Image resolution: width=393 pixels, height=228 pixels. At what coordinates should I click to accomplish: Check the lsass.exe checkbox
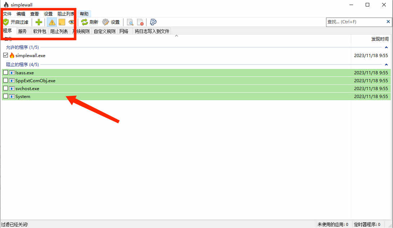tap(5, 73)
